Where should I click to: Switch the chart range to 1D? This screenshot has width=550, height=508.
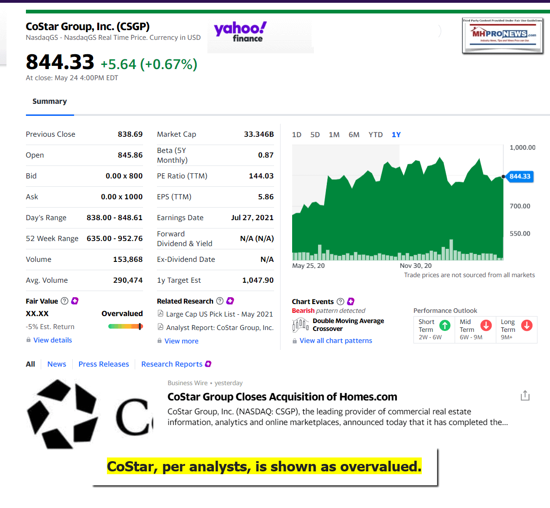click(297, 135)
